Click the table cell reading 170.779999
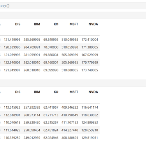146x142 pixels. 90,62
